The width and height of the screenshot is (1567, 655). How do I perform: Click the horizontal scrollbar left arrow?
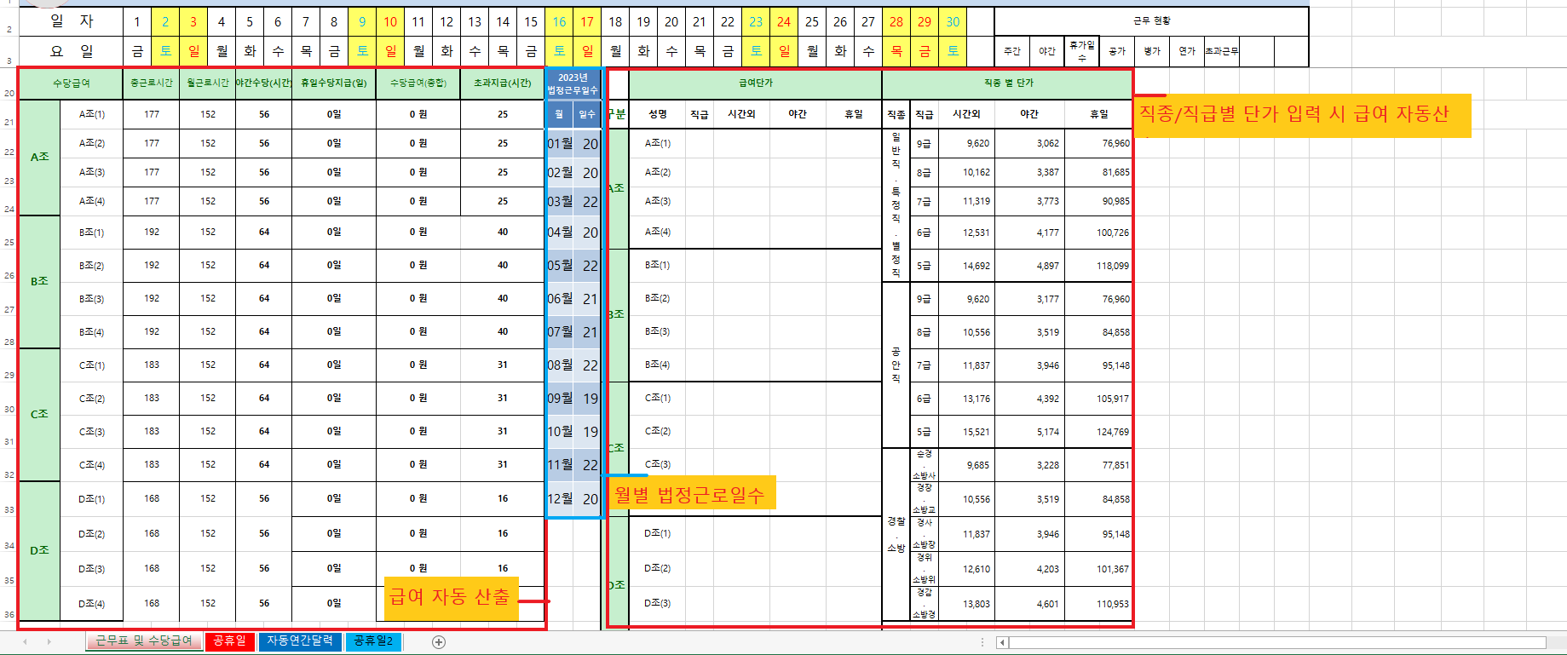click(x=1003, y=642)
